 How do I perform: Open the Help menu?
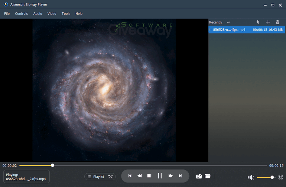point(79,13)
